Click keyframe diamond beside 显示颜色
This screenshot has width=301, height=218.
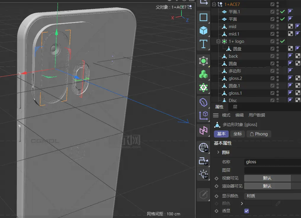point(217,196)
